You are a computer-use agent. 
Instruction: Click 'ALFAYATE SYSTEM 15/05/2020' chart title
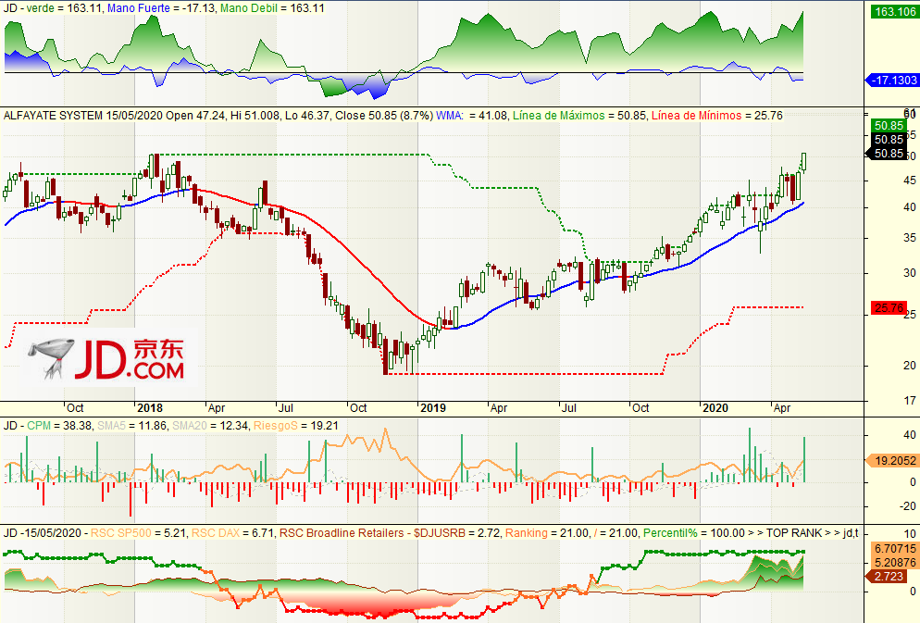pos(82,116)
